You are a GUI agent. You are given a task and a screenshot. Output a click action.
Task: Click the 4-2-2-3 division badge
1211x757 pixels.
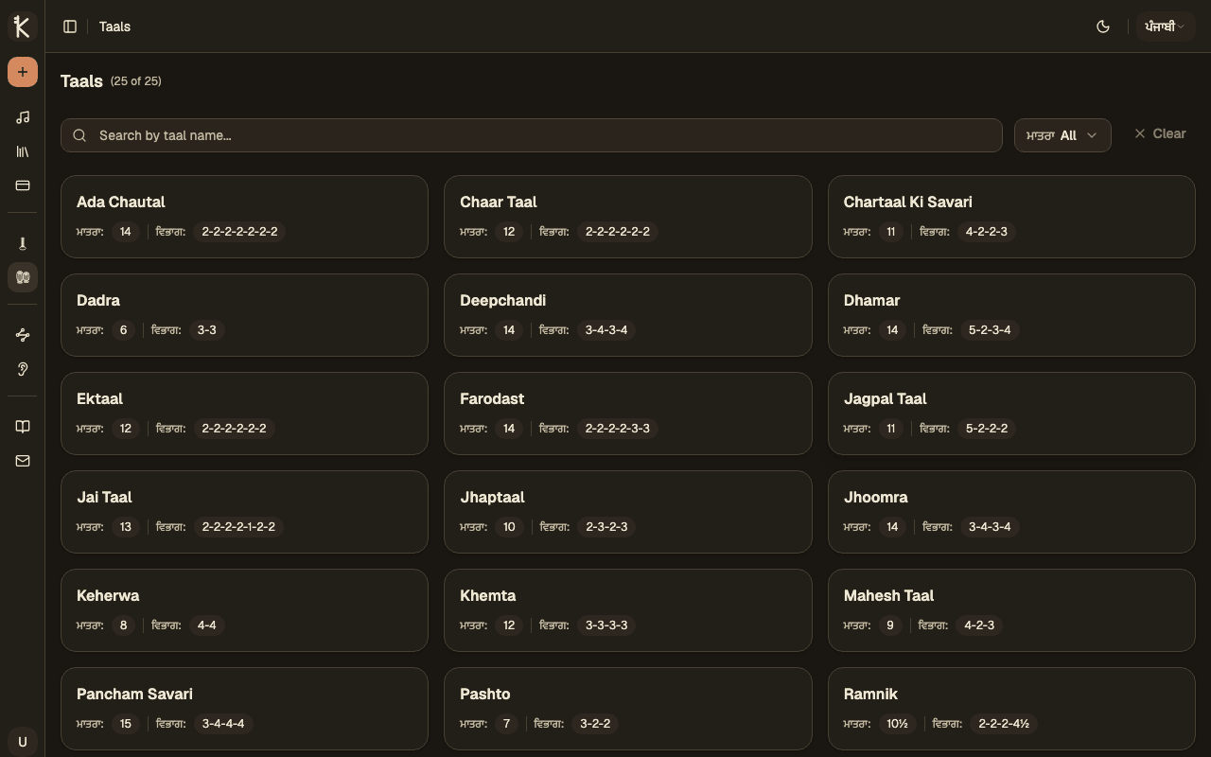(987, 232)
